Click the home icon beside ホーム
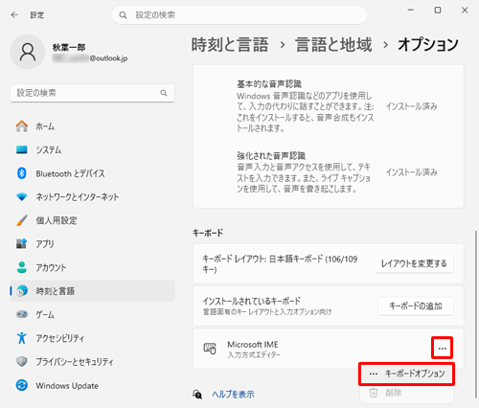Image resolution: width=479 pixels, height=408 pixels. (22, 126)
